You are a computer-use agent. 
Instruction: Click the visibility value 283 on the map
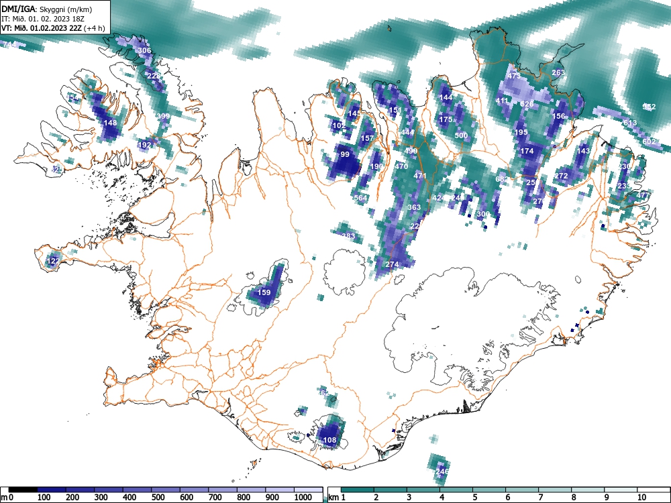pos(348,235)
